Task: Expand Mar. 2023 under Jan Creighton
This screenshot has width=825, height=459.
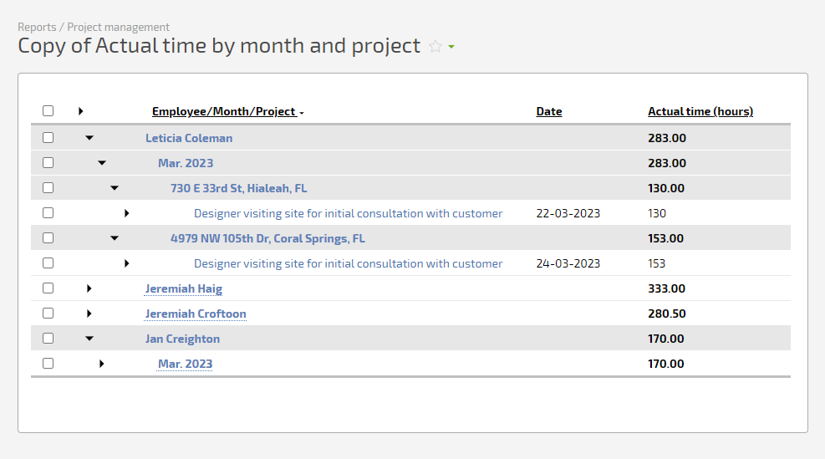Action: click(x=101, y=364)
